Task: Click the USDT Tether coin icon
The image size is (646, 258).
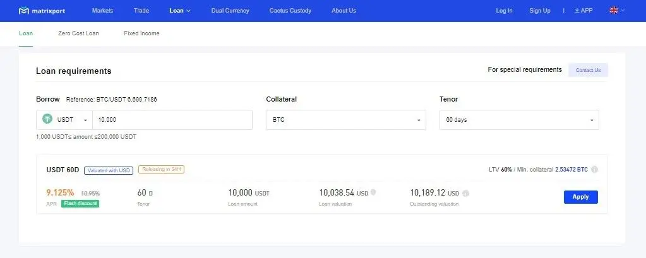Action: pos(47,119)
